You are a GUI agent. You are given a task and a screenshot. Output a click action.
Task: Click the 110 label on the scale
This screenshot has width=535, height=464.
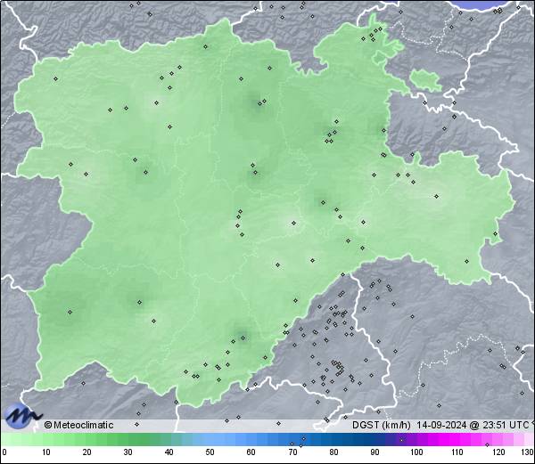pos(457,452)
